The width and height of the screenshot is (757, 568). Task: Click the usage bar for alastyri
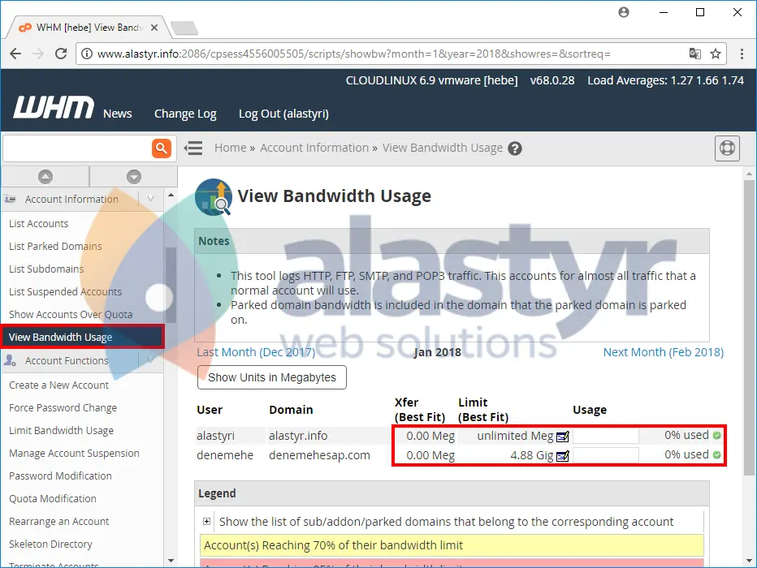coord(605,436)
